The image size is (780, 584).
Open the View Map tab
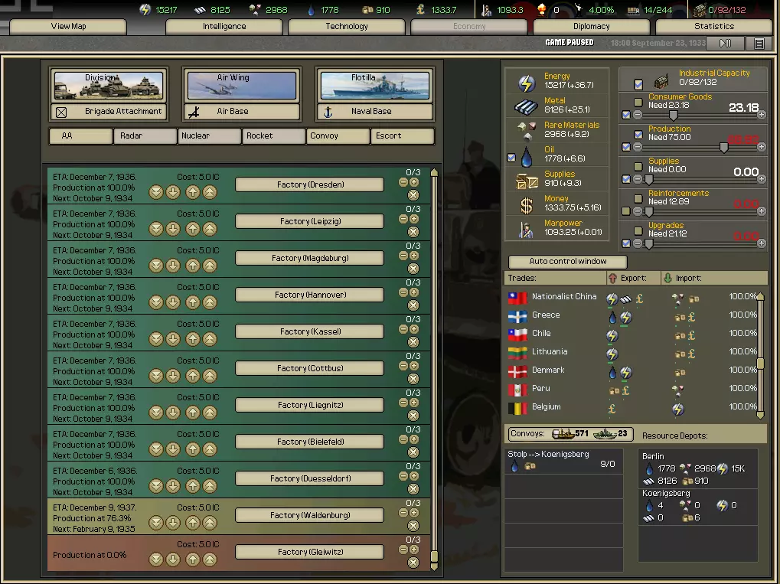tap(68, 26)
